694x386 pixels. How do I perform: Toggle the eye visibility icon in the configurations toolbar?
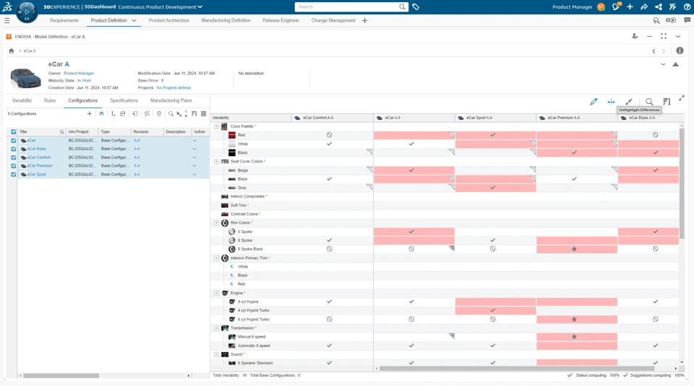101,113
